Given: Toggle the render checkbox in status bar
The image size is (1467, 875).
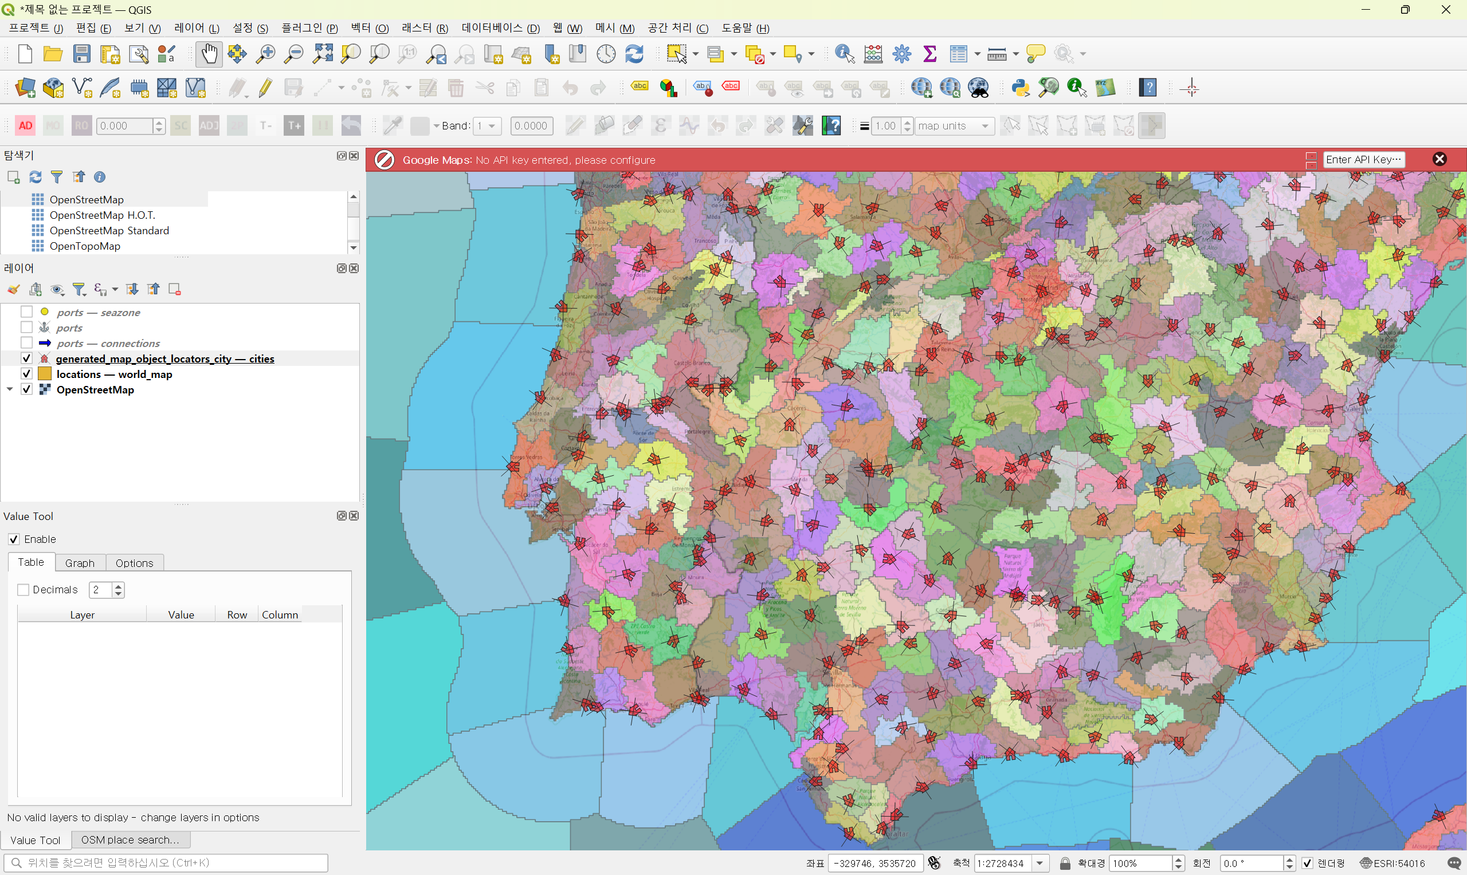Looking at the screenshot, I should click(1307, 863).
